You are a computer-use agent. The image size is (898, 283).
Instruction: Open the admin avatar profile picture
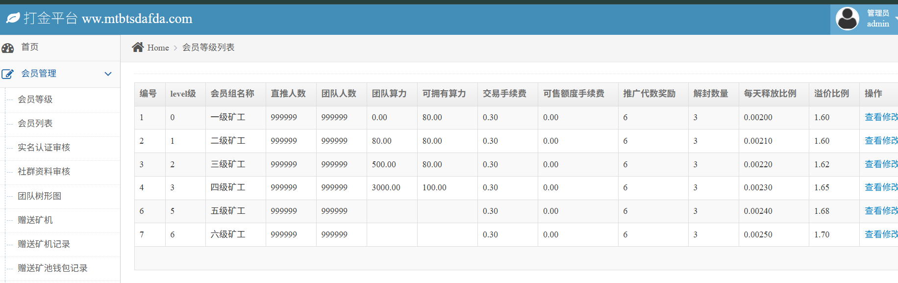pyautogui.click(x=847, y=19)
